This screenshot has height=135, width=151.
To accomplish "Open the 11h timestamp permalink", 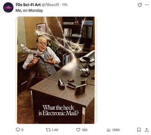I will pos(65,5).
